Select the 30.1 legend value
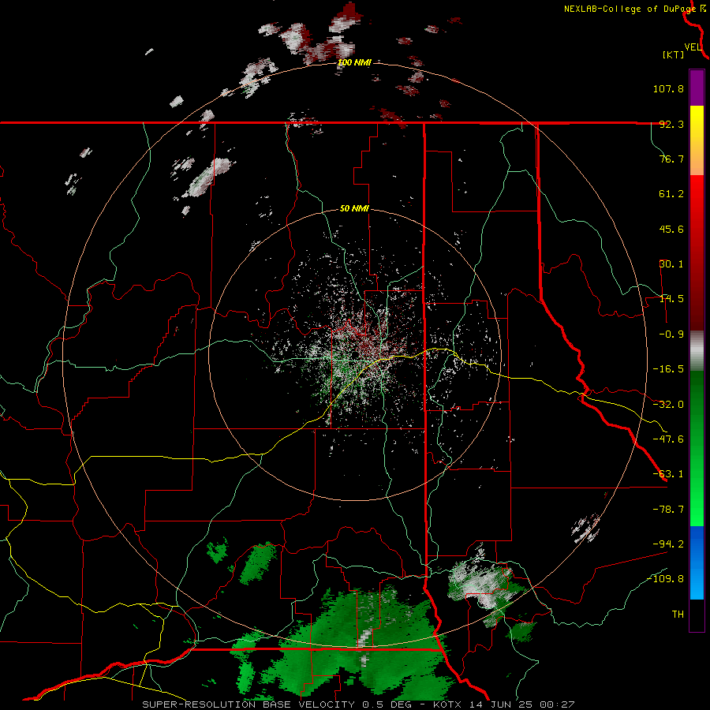This screenshot has width=710, height=710. pyautogui.click(x=671, y=264)
